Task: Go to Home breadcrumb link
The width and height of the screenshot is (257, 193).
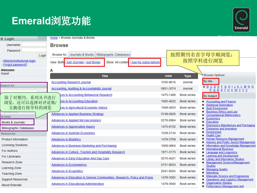Action: click(x=54, y=38)
